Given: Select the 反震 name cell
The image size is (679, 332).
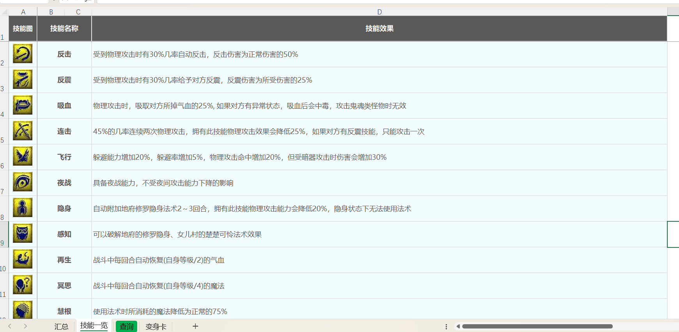Looking at the screenshot, I should tap(64, 80).
